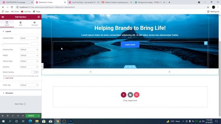221x124 pixels.
Task: Switch to Background Images browser tab
Action: (150, 2)
